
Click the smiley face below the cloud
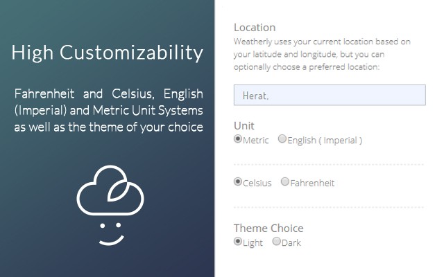pyautogui.click(x=111, y=234)
